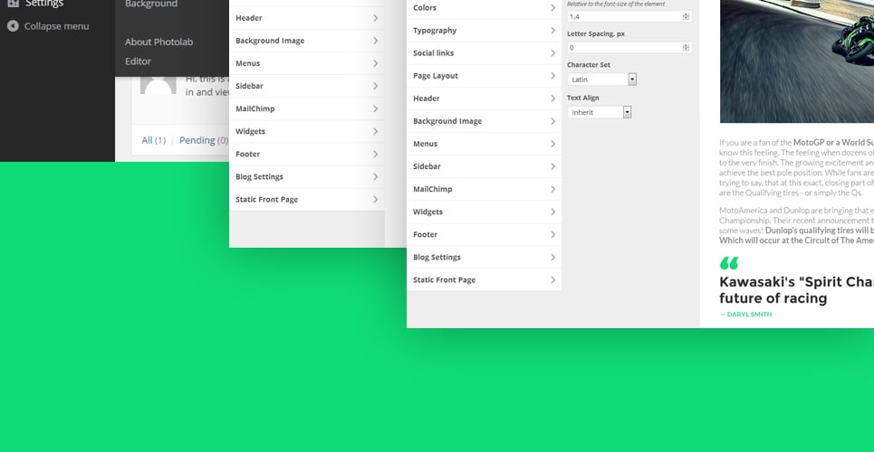Open the Text Align Inherit dropdown

600,112
